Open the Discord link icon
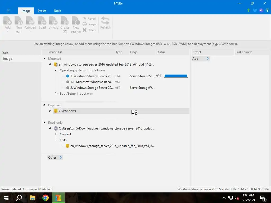 pyautogui.click(x=261, y=10)
